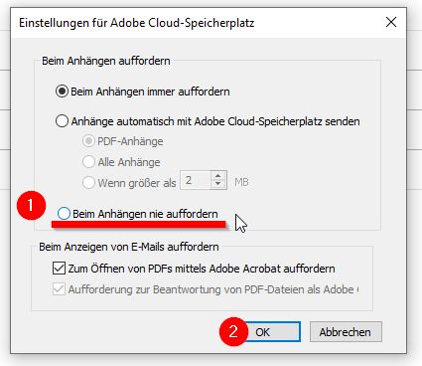Click the 'Beim Anzeigen von E-Mails auffordern' heading
The image size is (422, 366).
(x=129, y=247)
